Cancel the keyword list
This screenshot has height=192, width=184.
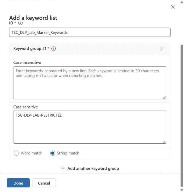coord(44,183)
